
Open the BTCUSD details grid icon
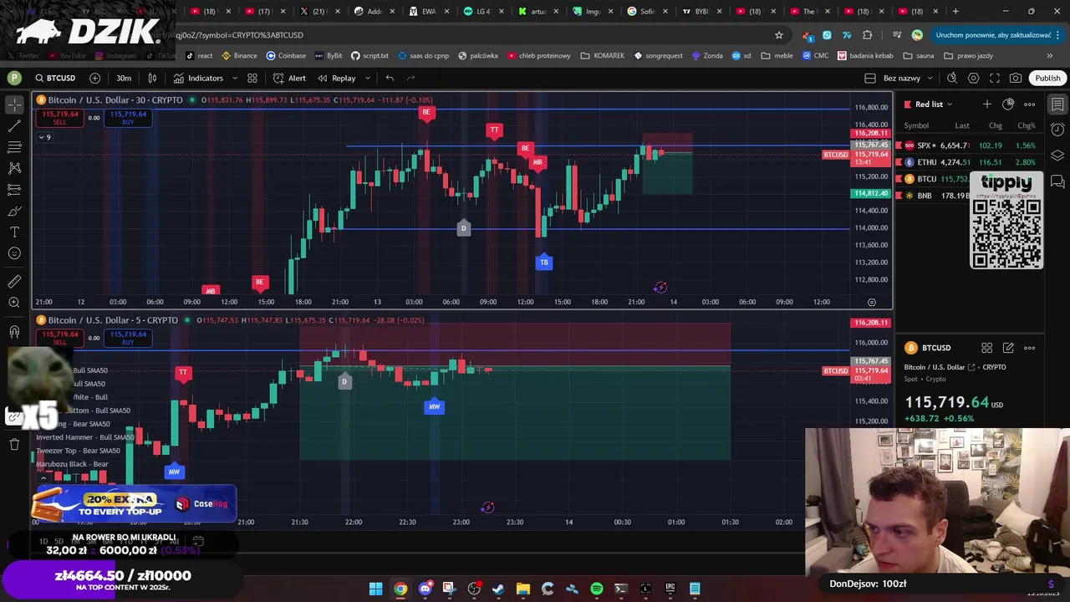click(x=987, y=348)
